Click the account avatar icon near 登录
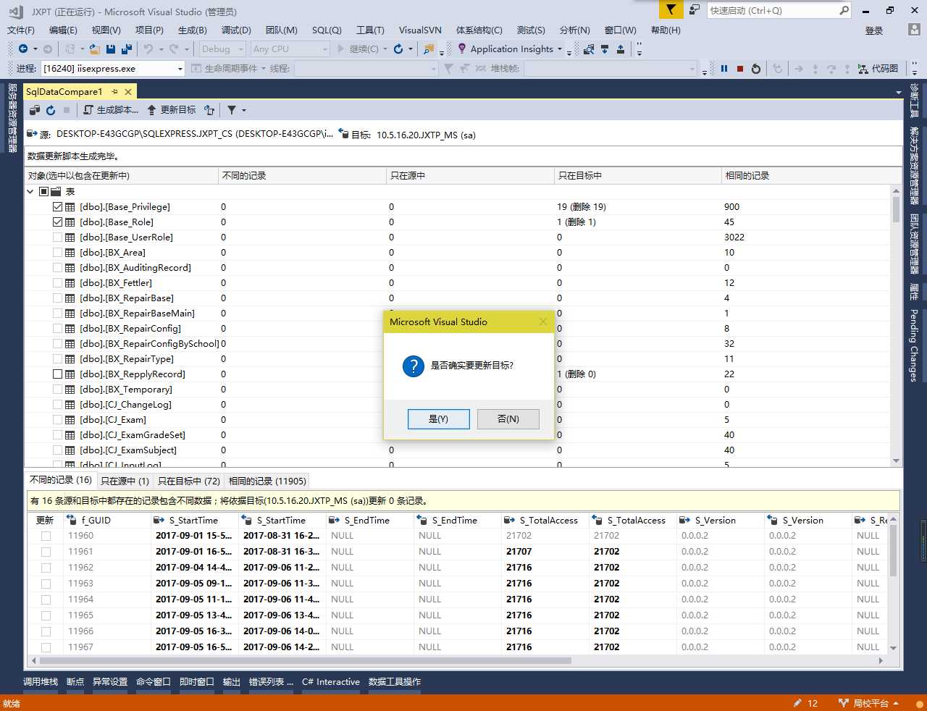927x711 pixels. point(914,30)
